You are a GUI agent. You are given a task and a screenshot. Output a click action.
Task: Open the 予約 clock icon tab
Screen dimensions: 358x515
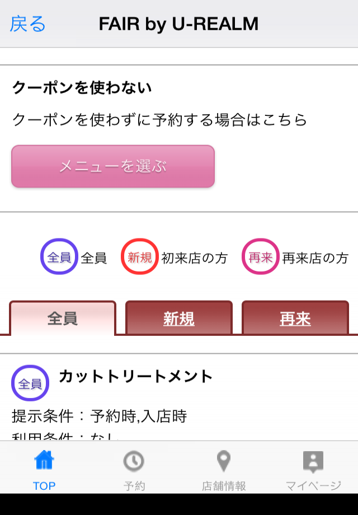pyautogui.click(x=134, y=461)
